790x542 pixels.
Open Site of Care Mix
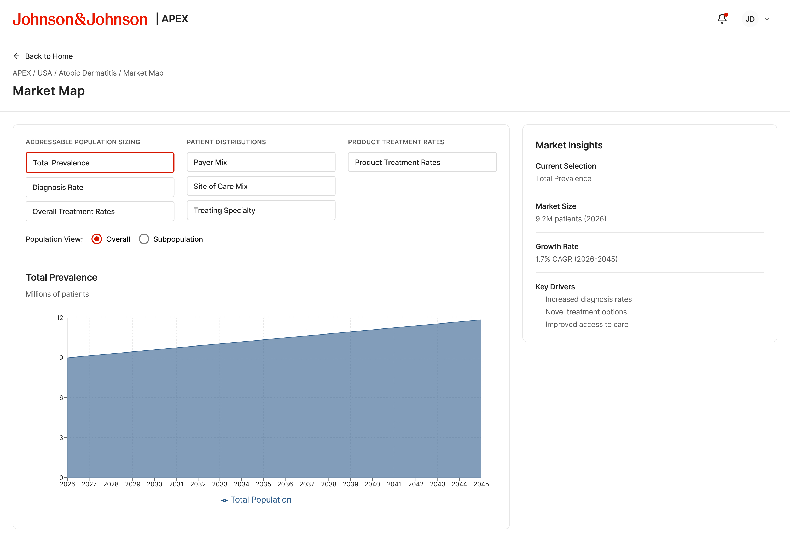coord(261,186)
